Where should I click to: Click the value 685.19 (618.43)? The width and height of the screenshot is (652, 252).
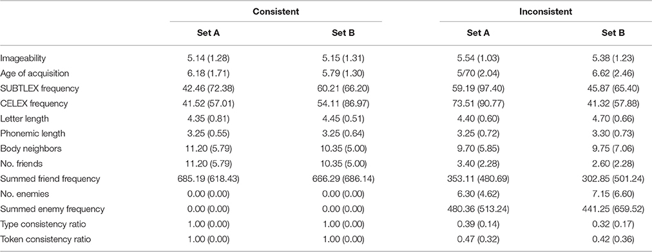tap(208, 179)
